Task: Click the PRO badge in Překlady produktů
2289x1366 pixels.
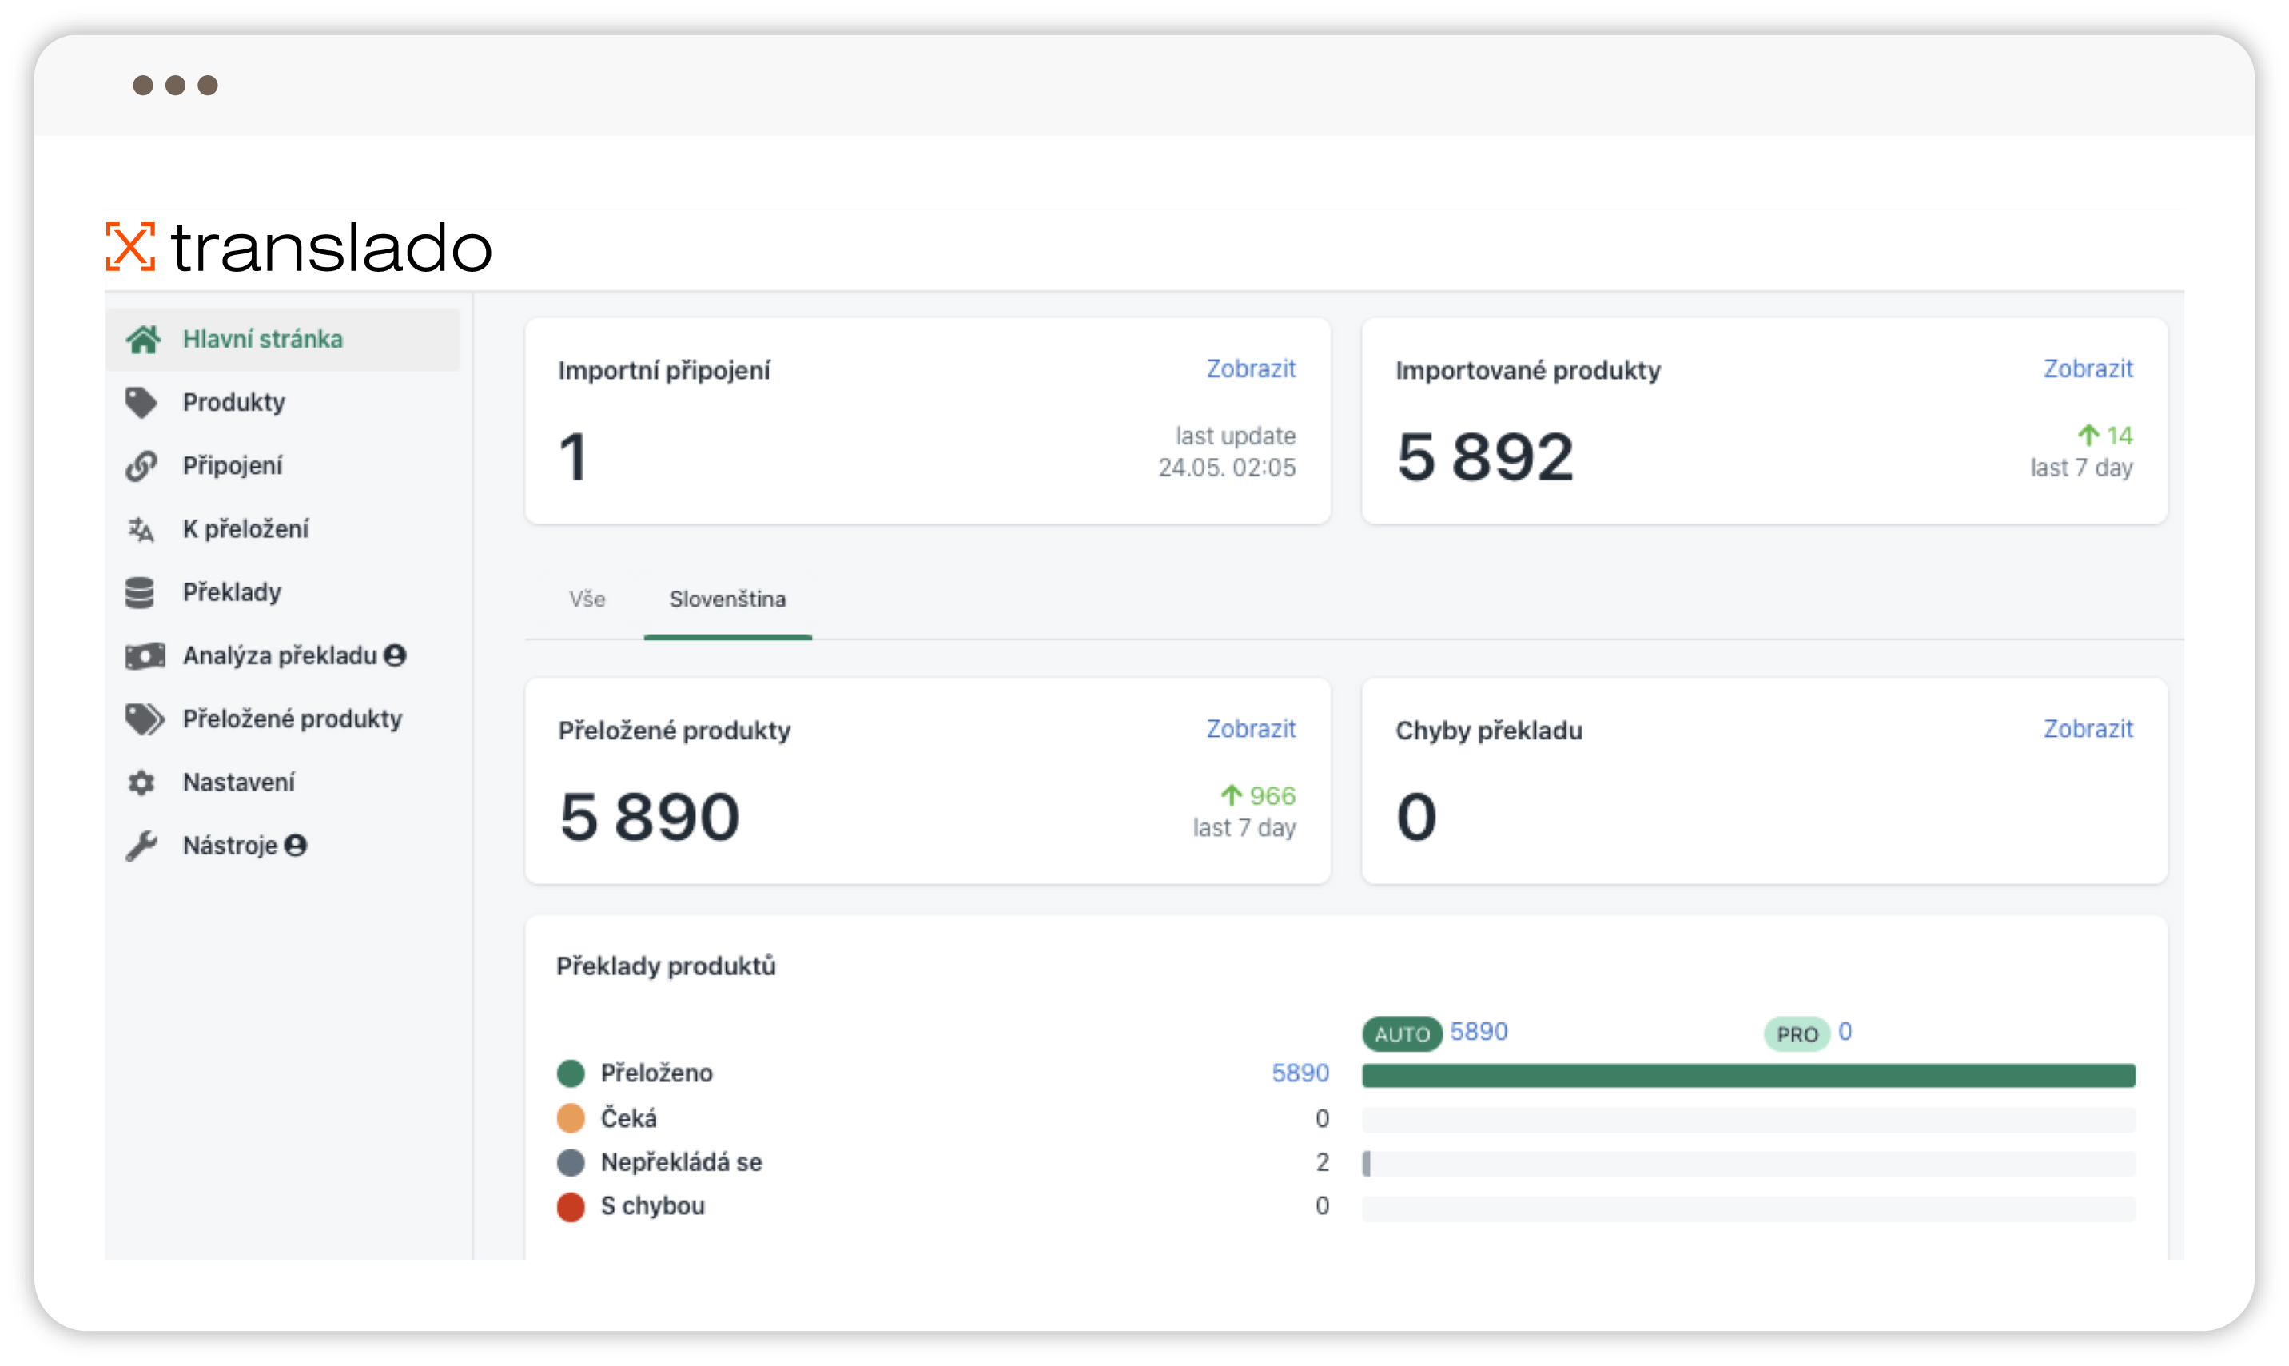Action: click(x=1796, y=1033)
